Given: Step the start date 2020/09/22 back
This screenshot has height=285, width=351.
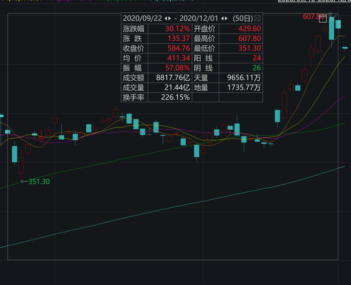Looking at the screenshot, I should (x=165, y=18).
